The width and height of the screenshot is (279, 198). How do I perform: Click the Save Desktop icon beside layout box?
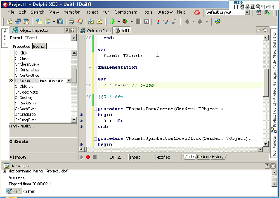pos(258,12)
